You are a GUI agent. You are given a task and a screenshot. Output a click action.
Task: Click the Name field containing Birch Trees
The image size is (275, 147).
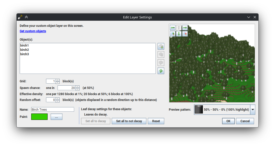pyautogui.click(x=53, y=109)
